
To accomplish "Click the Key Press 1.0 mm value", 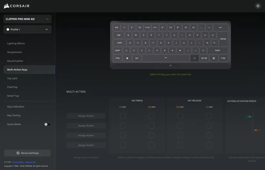I will pos(122,107).
